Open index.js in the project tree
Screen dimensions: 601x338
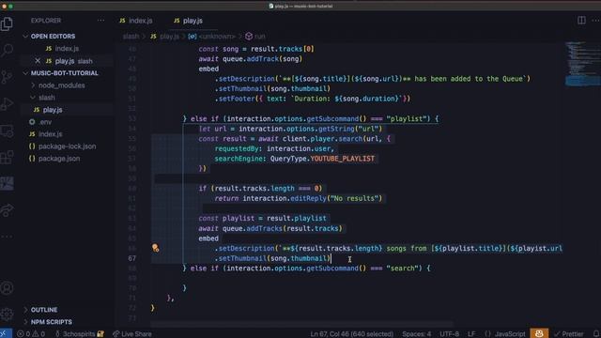tap(50, 134)
